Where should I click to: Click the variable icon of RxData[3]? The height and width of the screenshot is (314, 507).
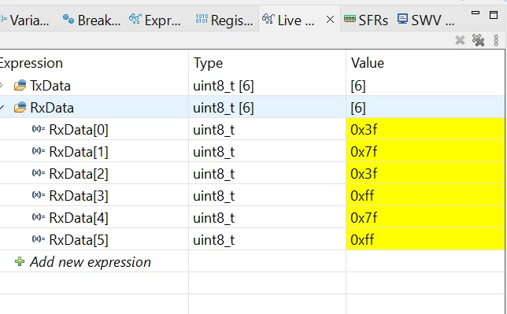pos(38,195)
